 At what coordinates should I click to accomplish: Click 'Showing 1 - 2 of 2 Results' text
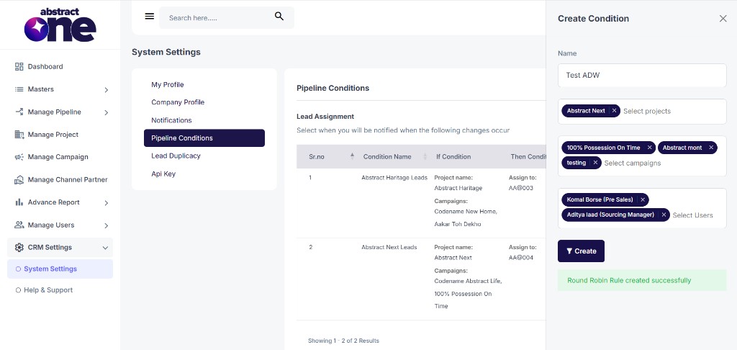point(343,341)
